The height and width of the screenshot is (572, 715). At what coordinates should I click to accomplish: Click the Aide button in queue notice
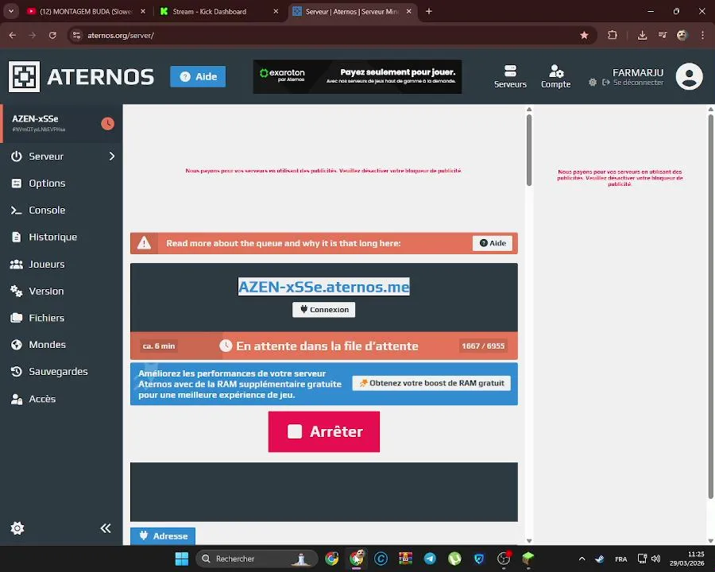coord(493,243)
